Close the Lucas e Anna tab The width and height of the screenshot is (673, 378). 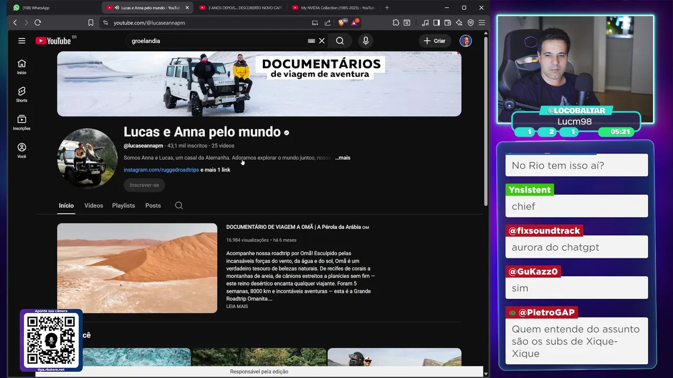click(187, 7)
